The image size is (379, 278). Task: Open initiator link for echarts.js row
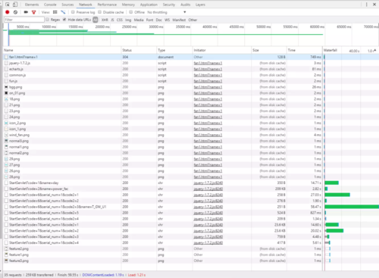[x=208, y=69]
